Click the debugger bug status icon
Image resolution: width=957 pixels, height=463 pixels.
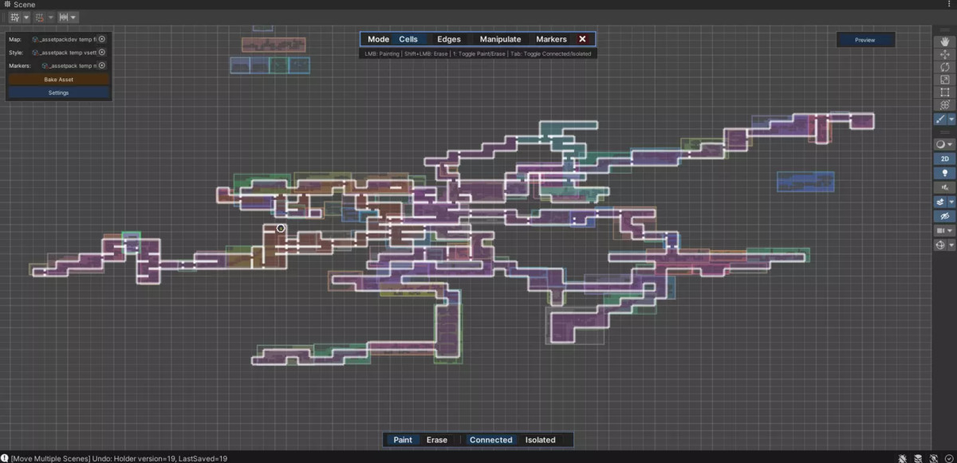(902, 458)
